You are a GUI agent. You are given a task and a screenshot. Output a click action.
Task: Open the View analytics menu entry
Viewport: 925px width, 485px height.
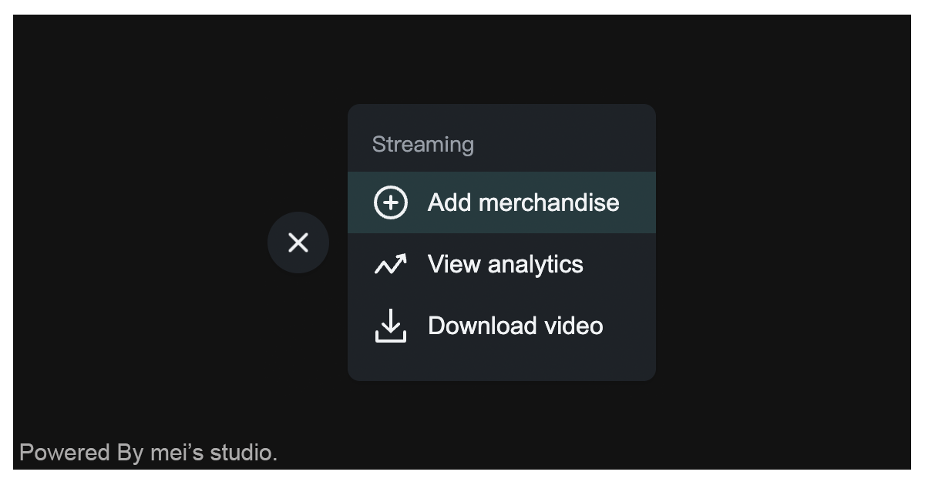coord(505,264)
